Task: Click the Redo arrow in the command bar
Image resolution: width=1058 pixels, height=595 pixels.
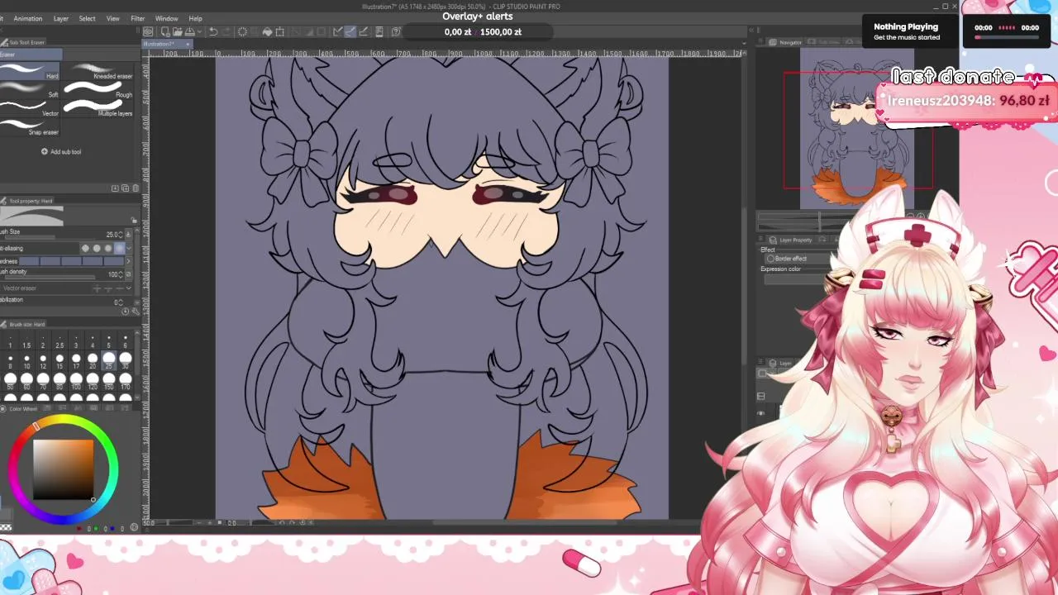Action: coord(226,32)
